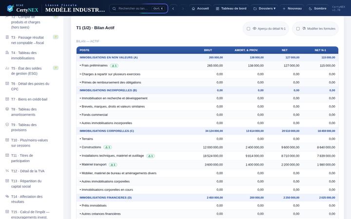Go back with the left chevron arrow
The width and height of the screenshot is (351, 219).
(173, 8)
